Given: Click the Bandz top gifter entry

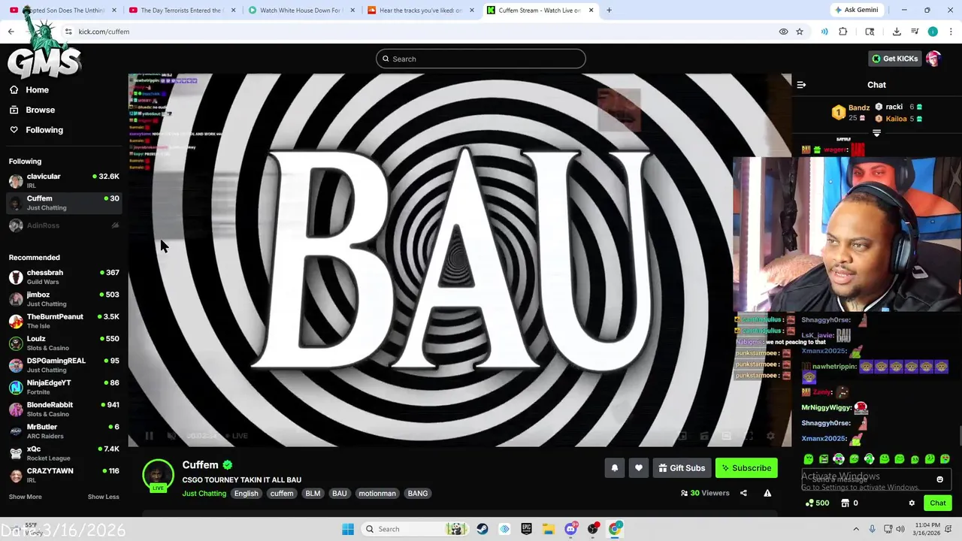Looking at the screenshot, I should point(851,112).
